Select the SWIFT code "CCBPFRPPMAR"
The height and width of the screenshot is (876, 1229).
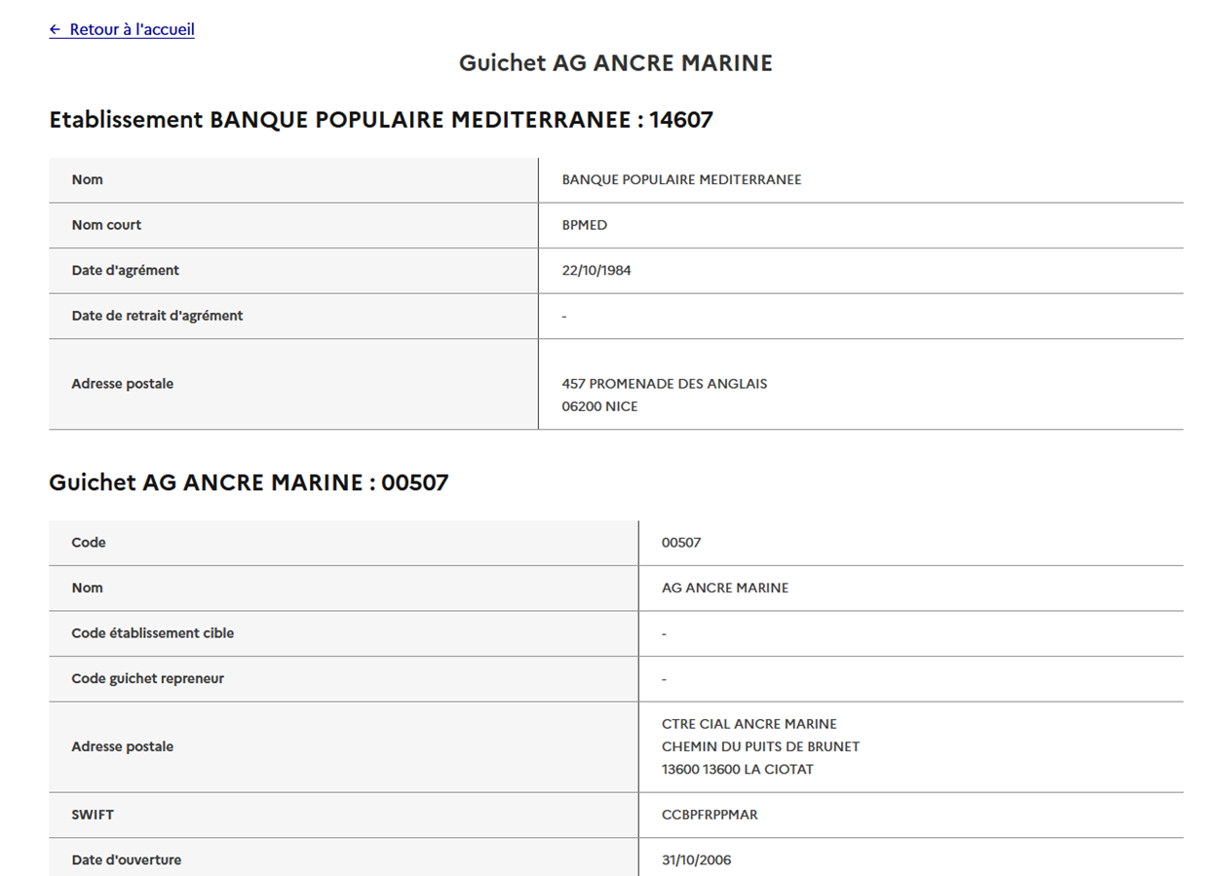pyautogui.click(x=710, y=815)
